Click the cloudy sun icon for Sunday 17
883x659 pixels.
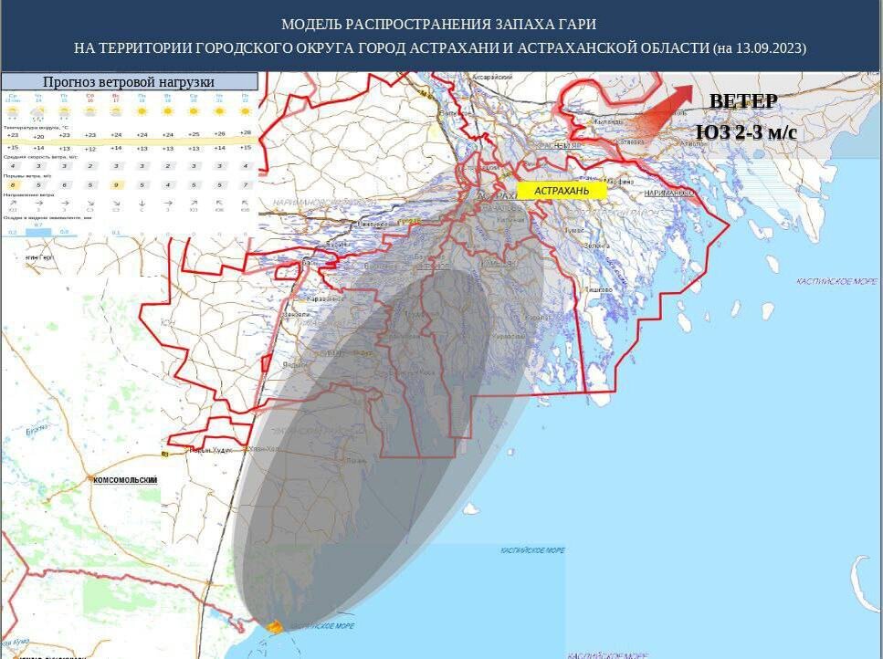click(x=116, y=112)
